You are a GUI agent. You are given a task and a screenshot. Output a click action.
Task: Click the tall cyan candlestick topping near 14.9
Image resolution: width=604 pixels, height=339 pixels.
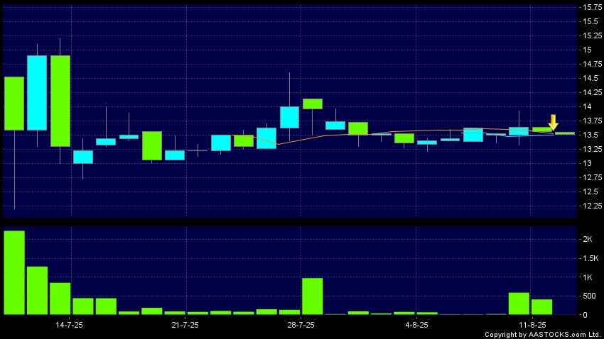click(x=37, y=93)
